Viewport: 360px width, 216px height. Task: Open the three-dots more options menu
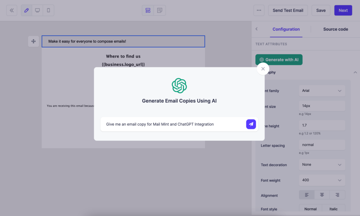click(x=259, y=10)
